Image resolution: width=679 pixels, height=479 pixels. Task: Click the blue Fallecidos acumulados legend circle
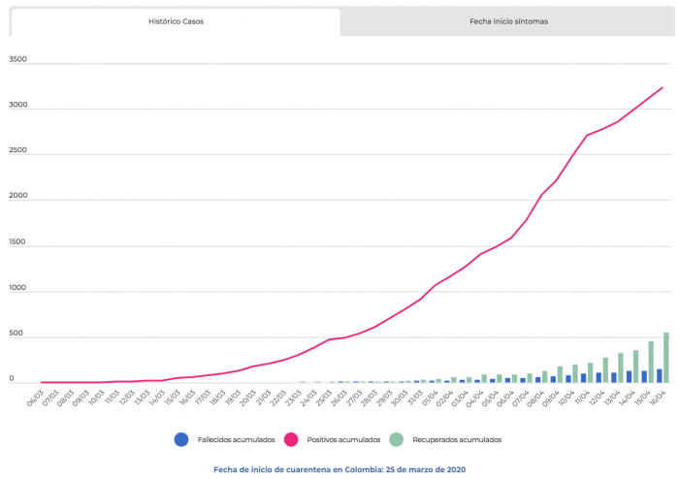tap(180, 439)
